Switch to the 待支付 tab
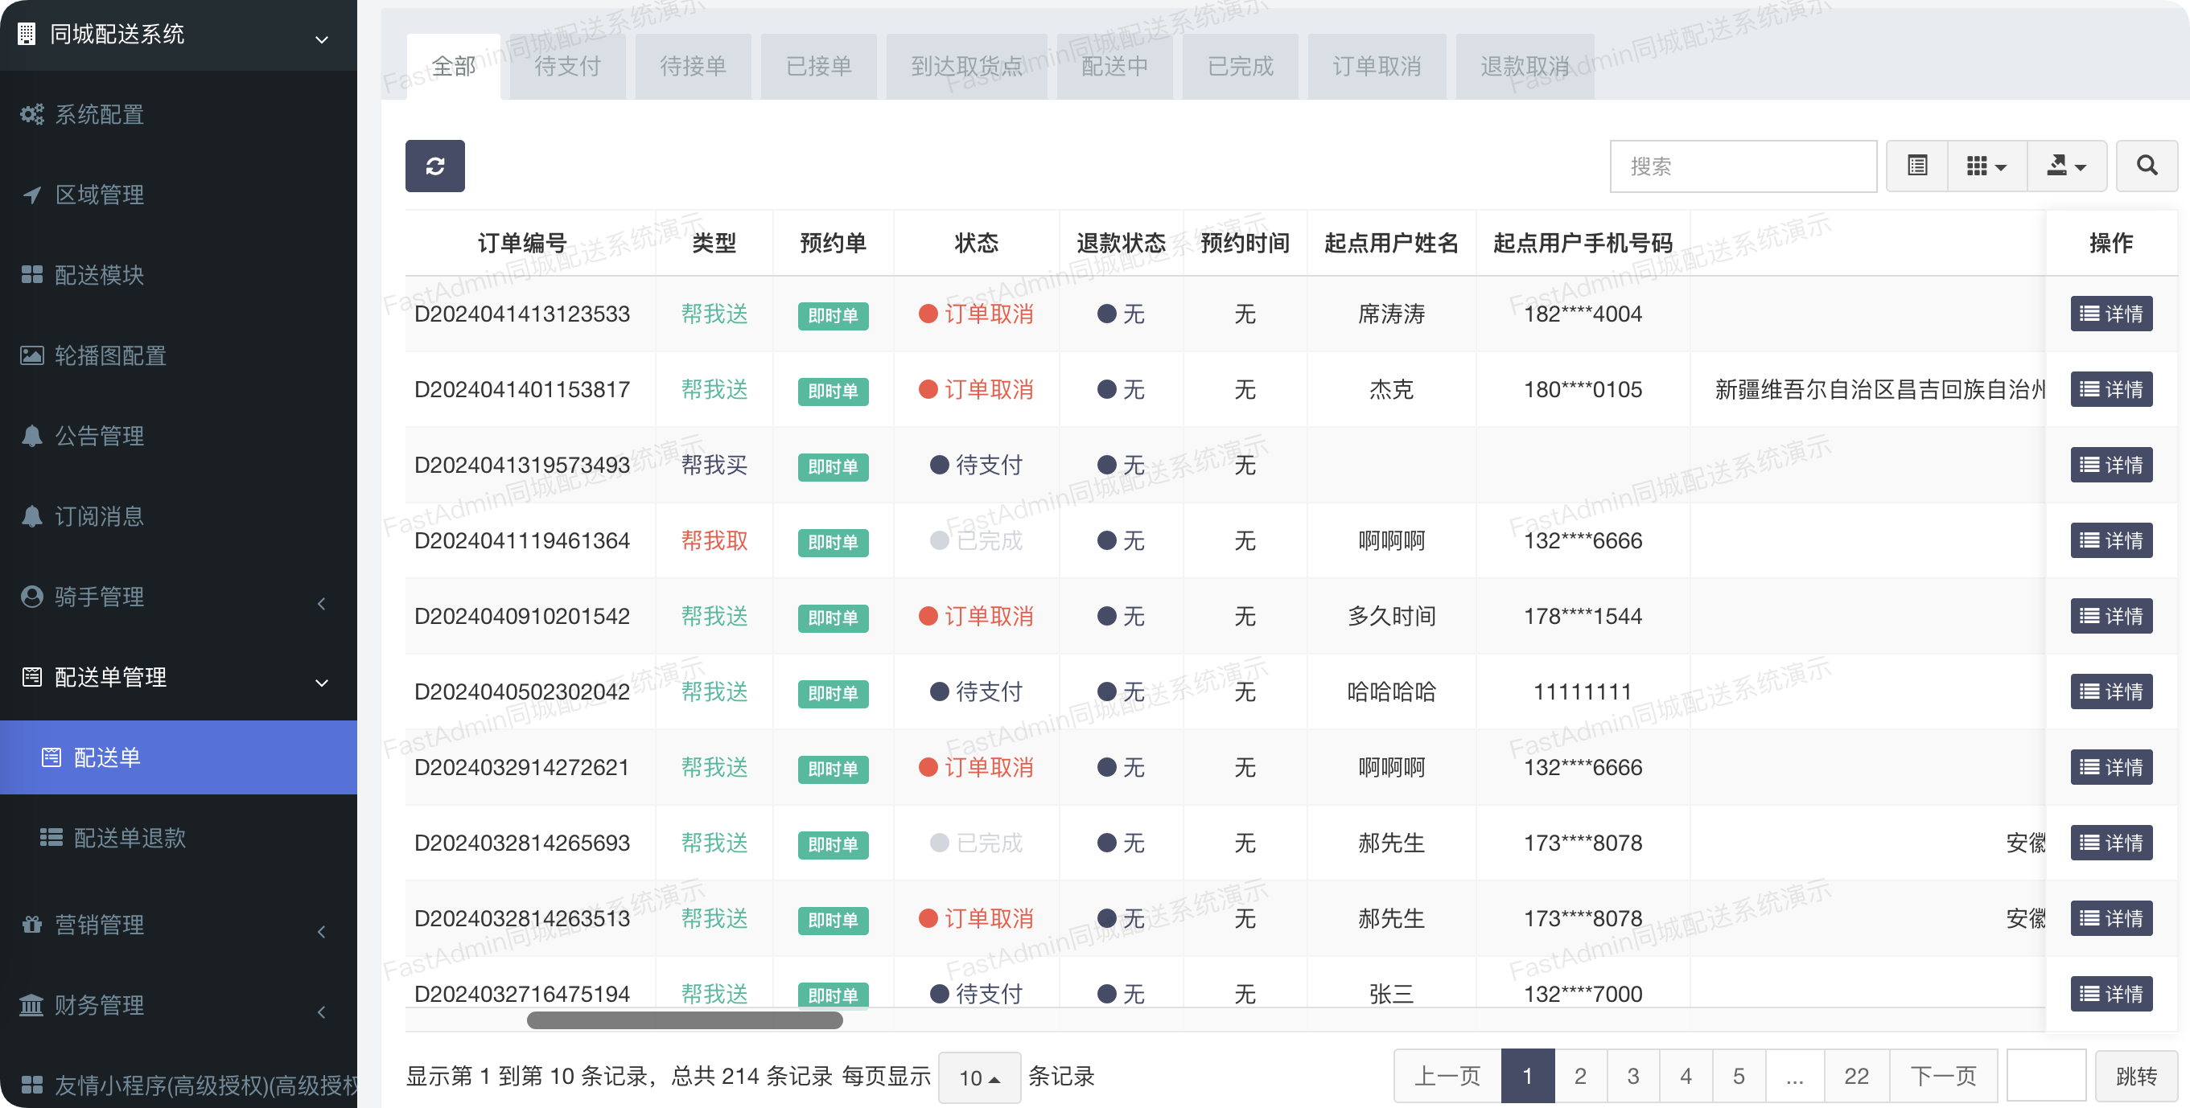2190x1108 pixels. tap(567, 66)
